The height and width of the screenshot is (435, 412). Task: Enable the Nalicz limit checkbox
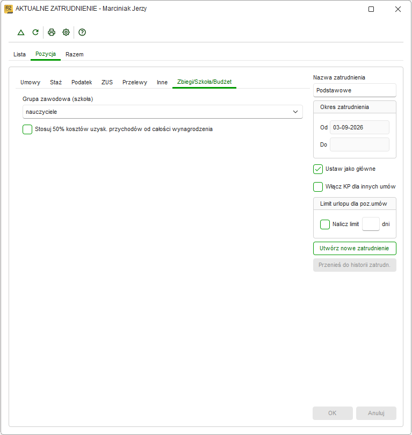tap(325, 224)
